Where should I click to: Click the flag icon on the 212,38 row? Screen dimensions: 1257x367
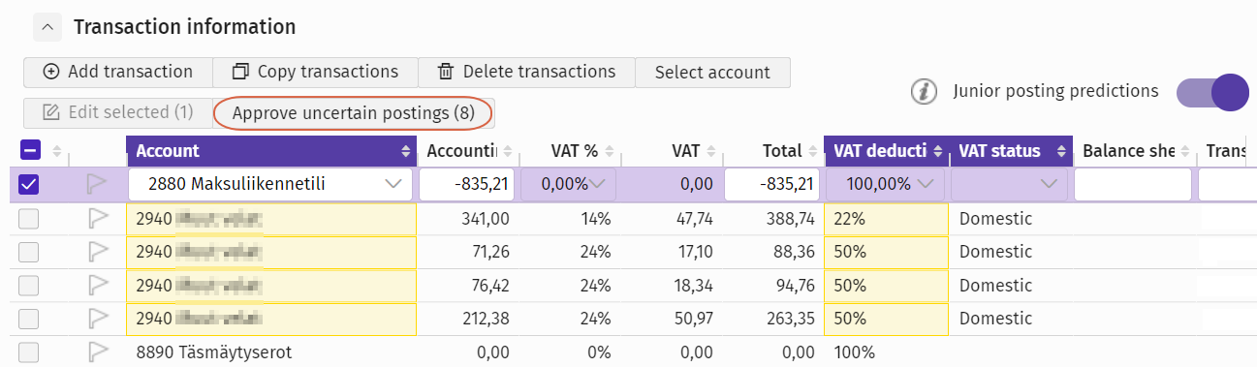97,318
